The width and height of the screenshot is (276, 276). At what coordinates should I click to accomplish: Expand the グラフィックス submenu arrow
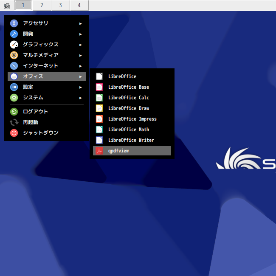(x=80, y=45)
